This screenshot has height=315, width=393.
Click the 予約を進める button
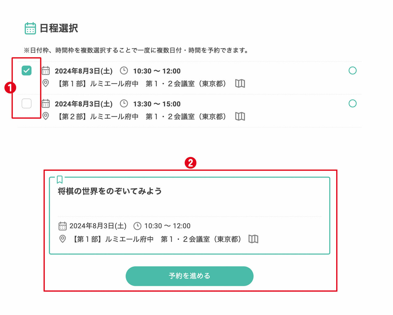(189, 276)
